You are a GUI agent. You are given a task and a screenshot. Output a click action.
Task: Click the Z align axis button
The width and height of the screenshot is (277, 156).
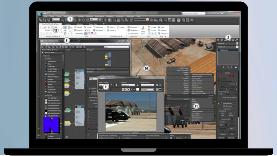click(155, 33)
